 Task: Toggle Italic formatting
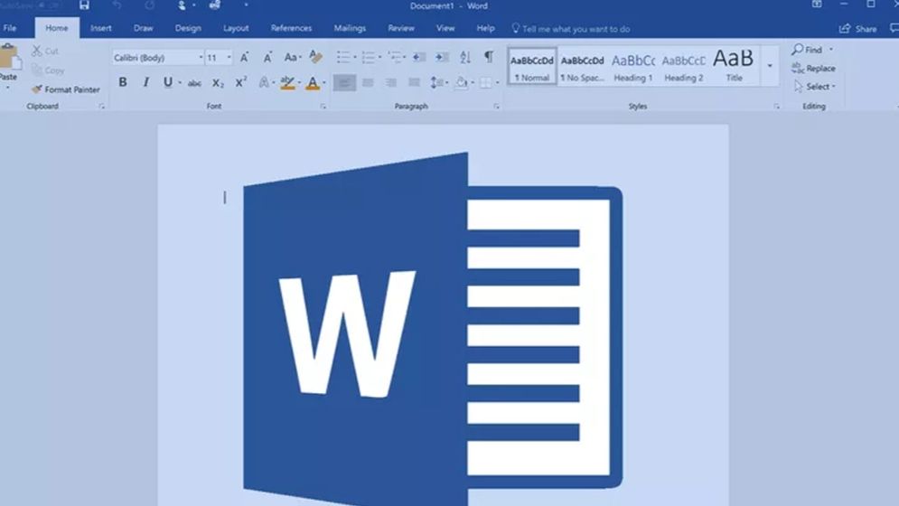click(145, 83)
